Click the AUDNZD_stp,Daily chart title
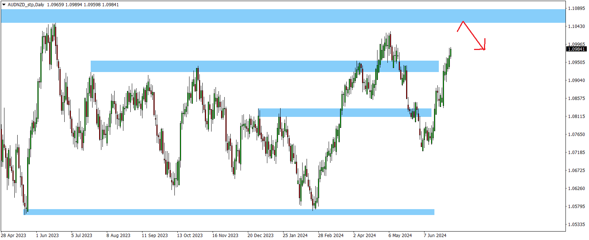 click(26, 5)
